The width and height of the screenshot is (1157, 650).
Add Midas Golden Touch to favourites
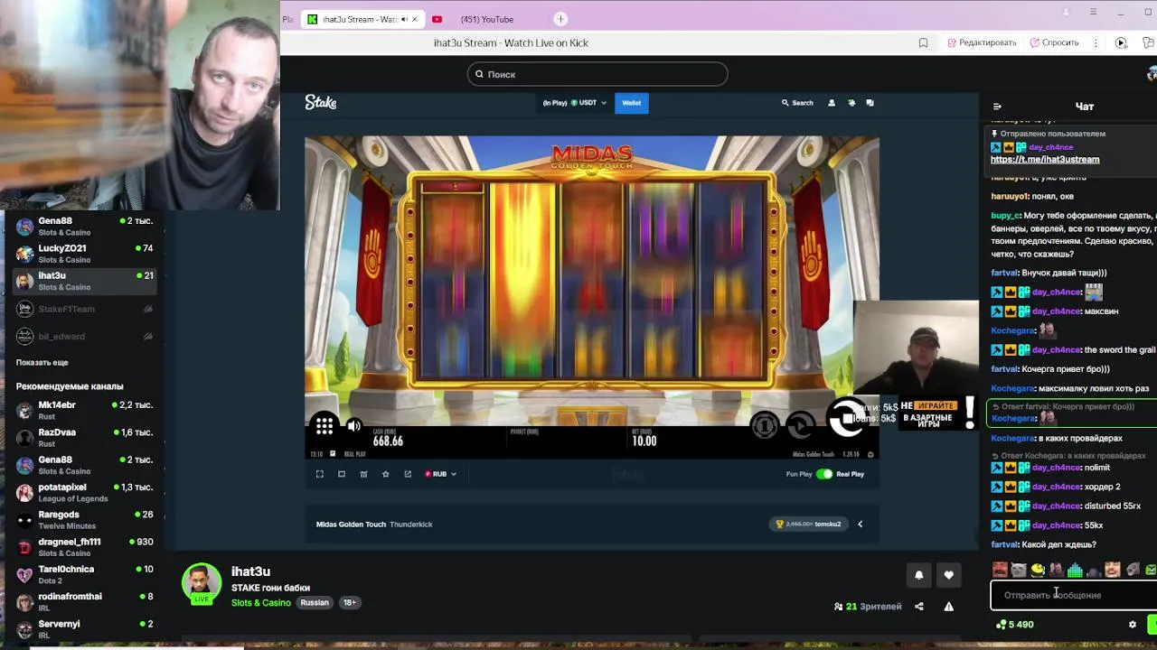(x=385, y=474)
